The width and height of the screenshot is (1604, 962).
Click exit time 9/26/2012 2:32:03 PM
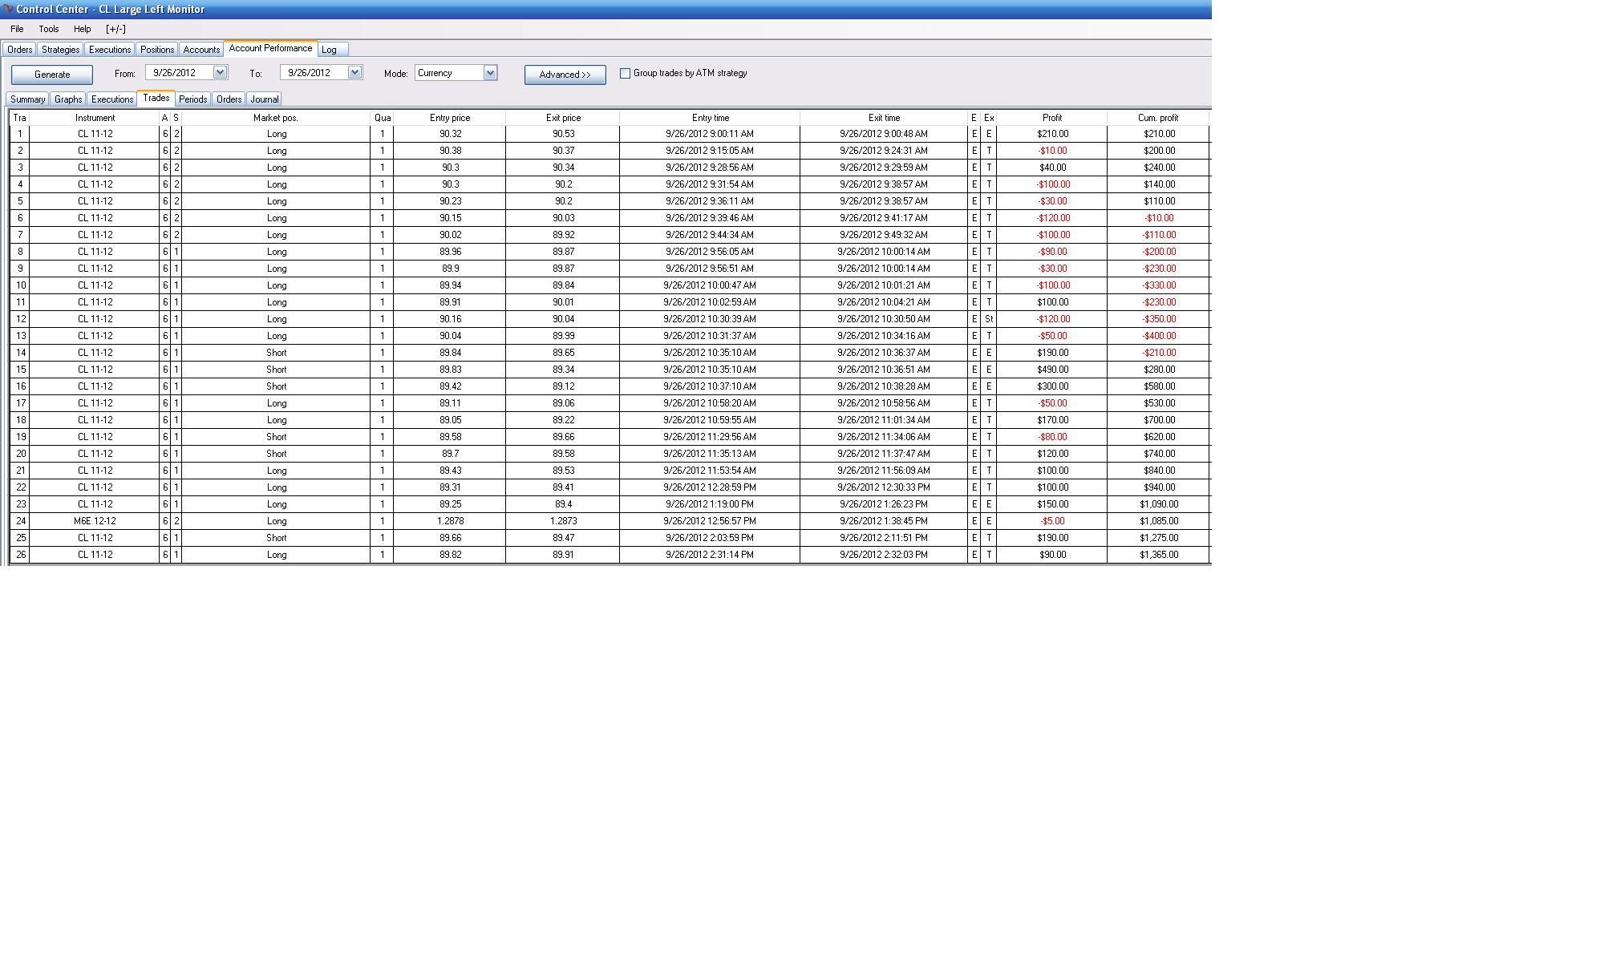tap(884, 555)
